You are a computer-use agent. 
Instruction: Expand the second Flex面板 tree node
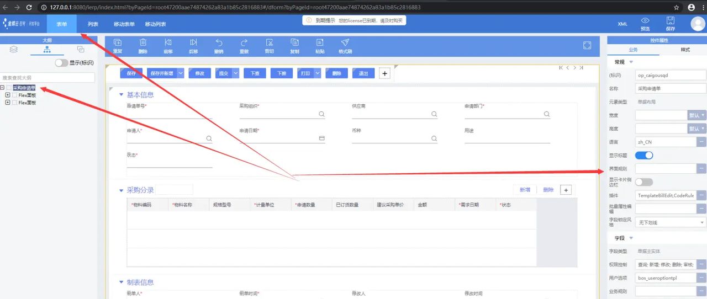tap(8, 103)
